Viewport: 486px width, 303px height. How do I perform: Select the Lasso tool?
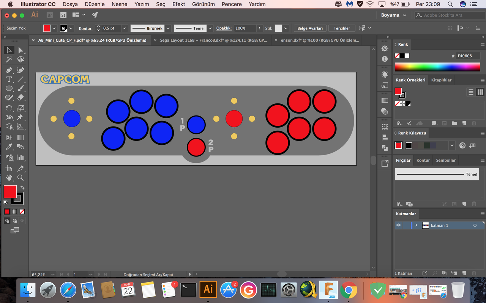tap(21, 59)
